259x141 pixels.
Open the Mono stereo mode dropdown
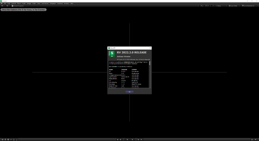point(221,6)
